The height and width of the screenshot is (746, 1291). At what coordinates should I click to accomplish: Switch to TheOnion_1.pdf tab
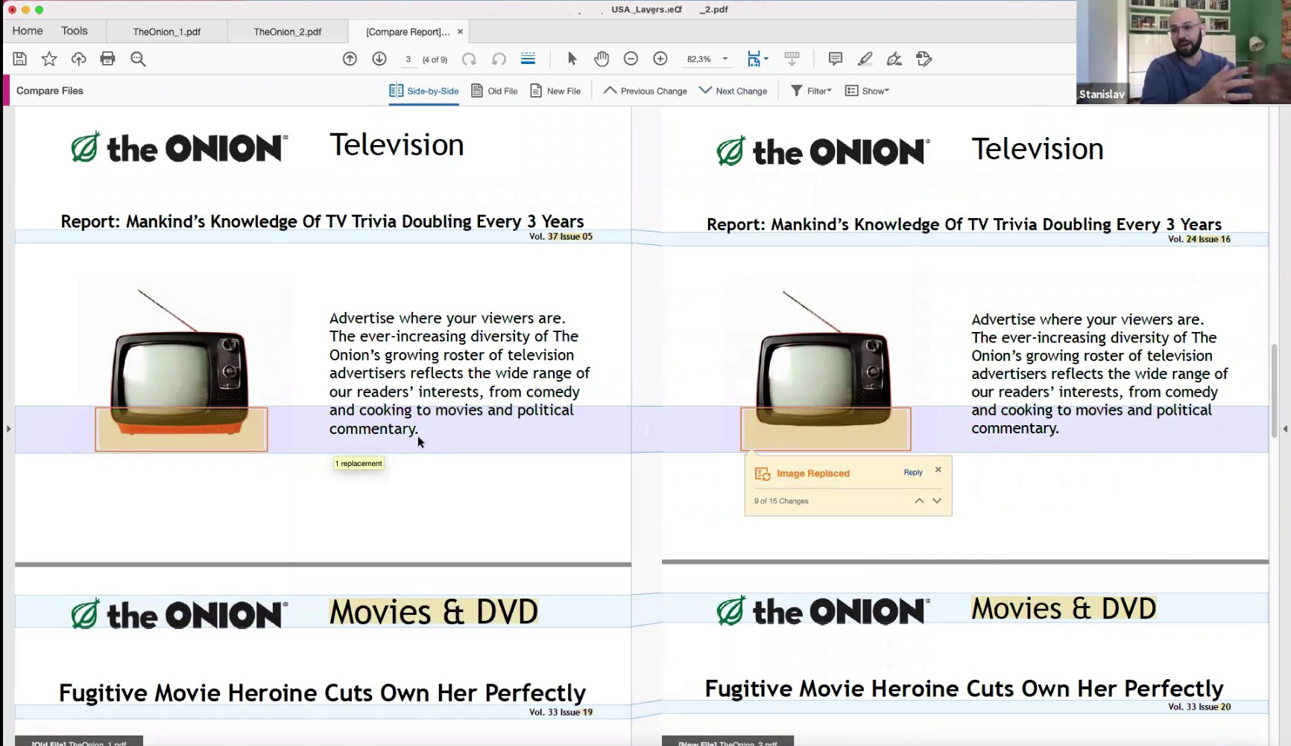(x=167, y=31)
